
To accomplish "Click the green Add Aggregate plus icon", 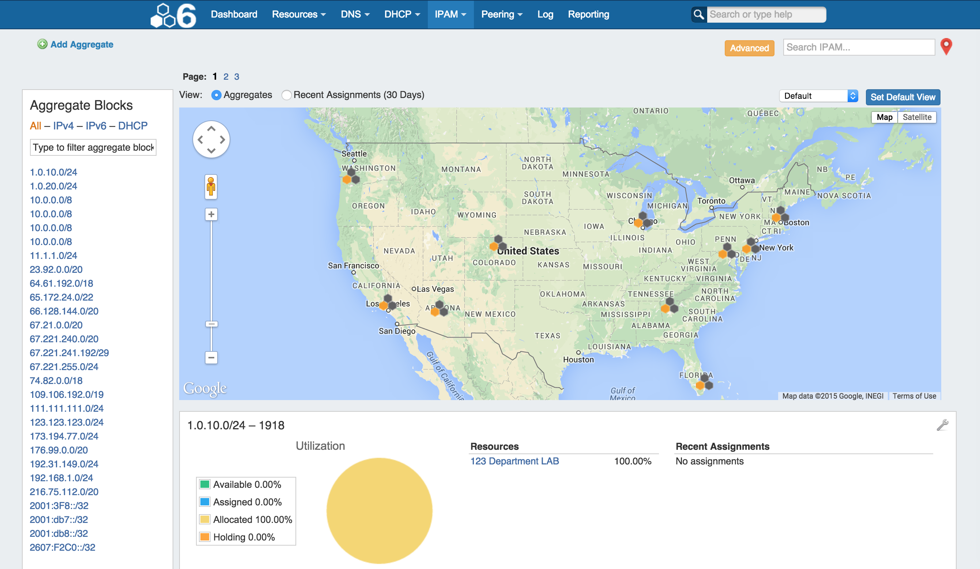I will click(42, 44).
